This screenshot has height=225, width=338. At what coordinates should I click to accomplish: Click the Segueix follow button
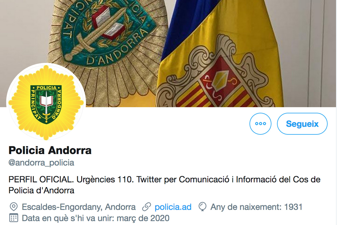302,124
